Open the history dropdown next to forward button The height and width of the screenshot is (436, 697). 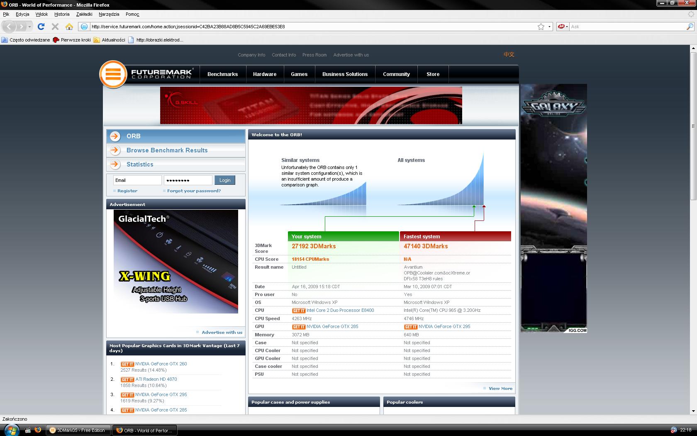29,27
